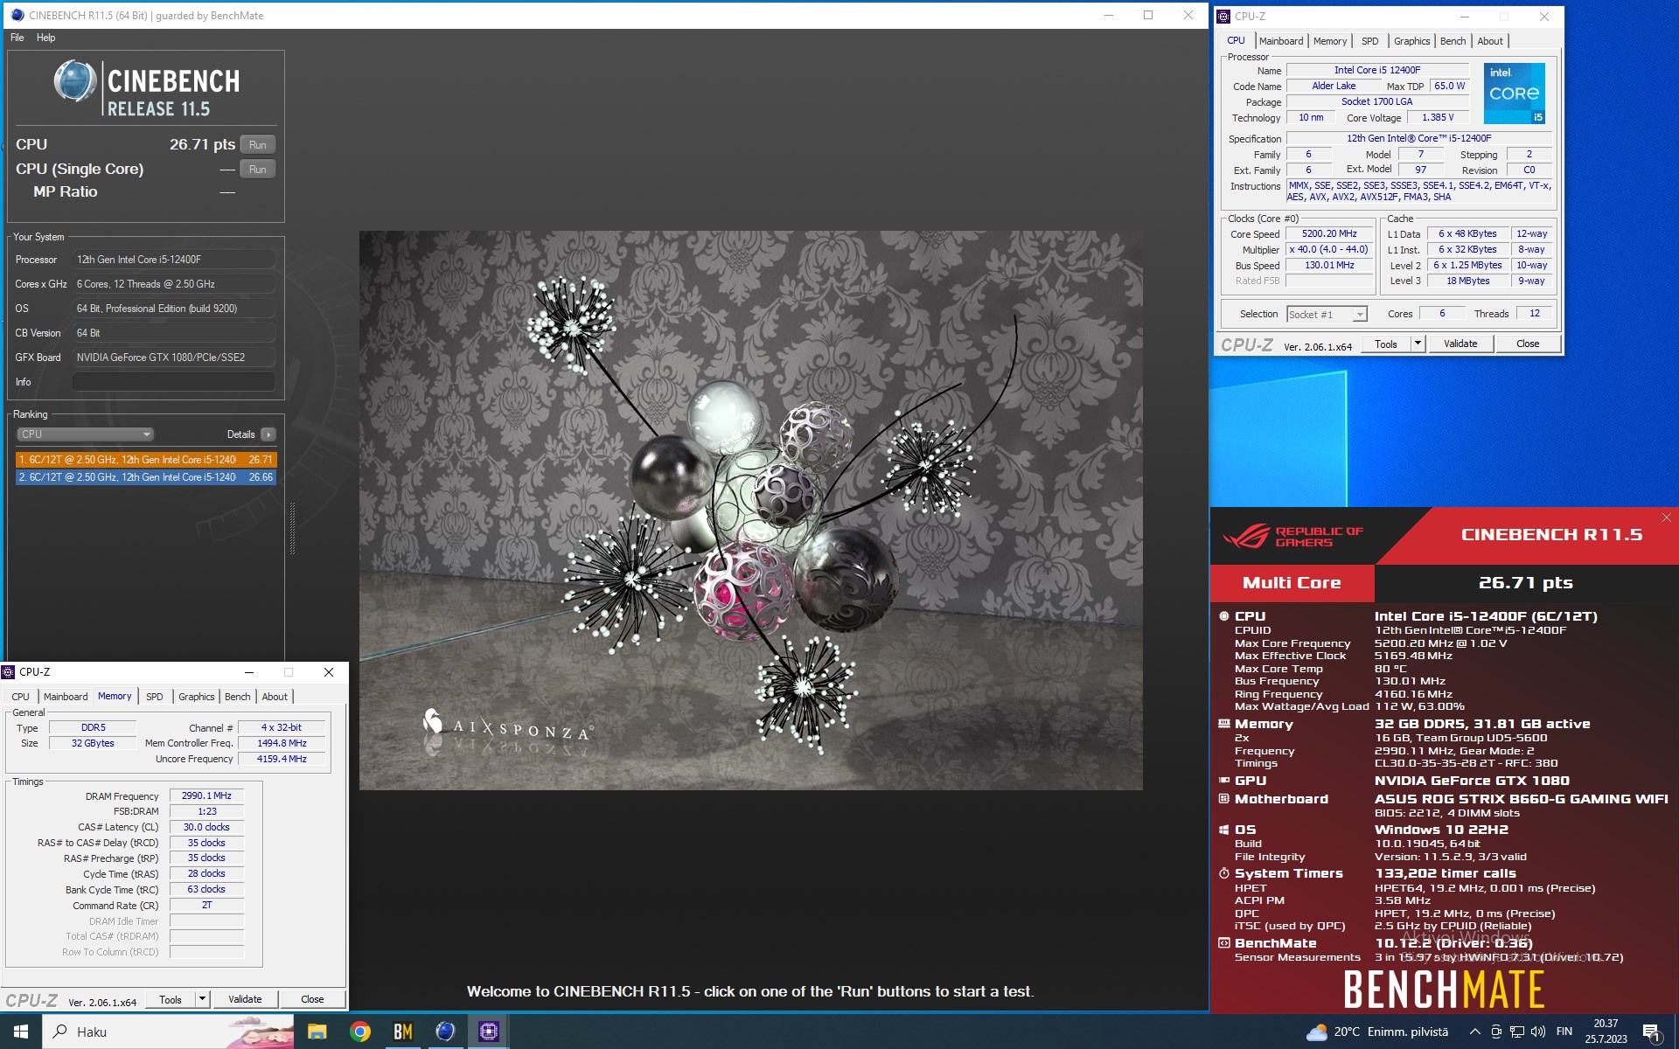Open SPD tab in bottom-left CPU-Z
This screenshot has height=1049, width=1679.
[155, 697]
